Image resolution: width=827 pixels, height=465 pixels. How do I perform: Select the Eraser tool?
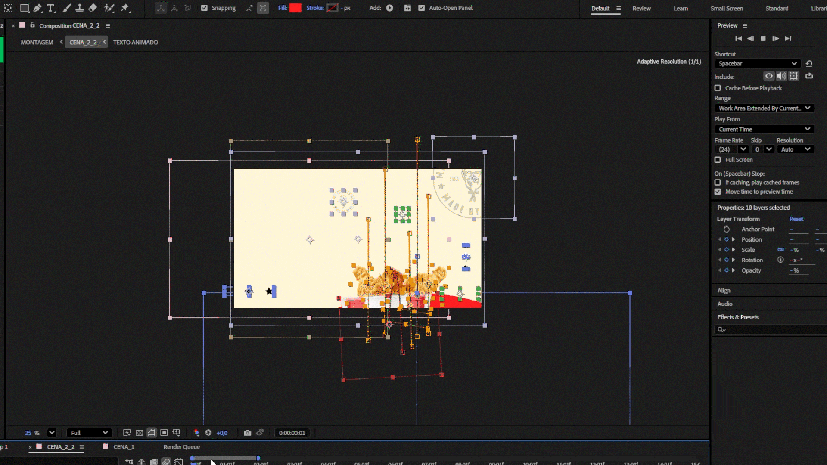(93, 8)
